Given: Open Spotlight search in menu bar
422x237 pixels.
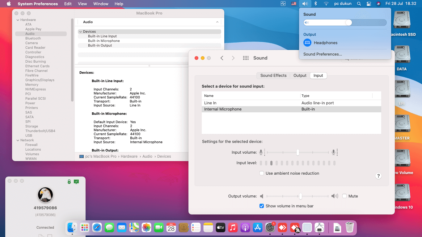Looking at the screenshot, I should point(359,4).
